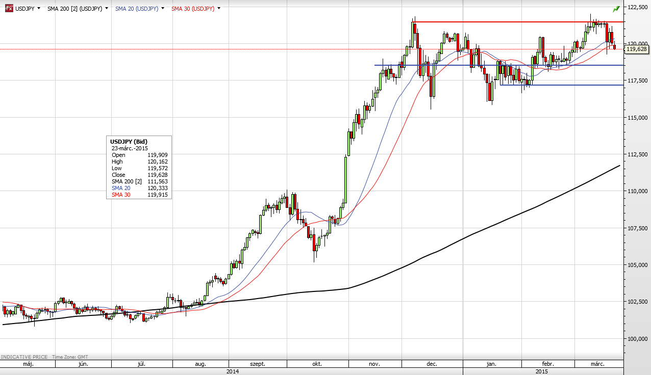Click the júl. month label
This screenshot has height=375, width=651.
pyautogui.click(x=142, y=364)
